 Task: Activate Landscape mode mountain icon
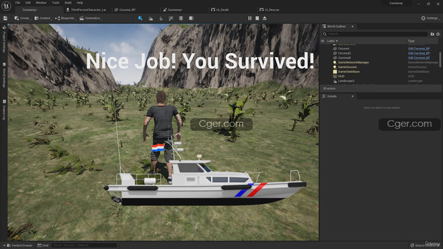point(151,18)
